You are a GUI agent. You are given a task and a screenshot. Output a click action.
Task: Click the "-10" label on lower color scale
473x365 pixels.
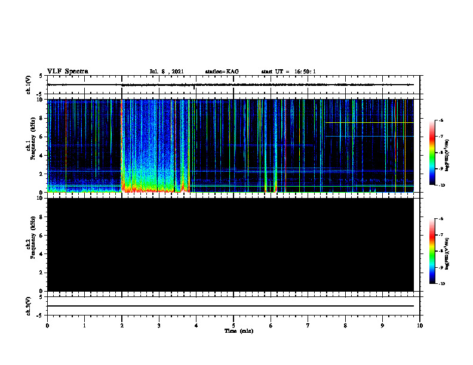coord(441,283)
